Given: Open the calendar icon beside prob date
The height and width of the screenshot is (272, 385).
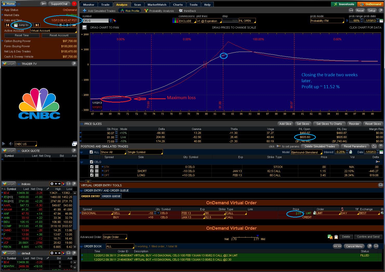Looking at the screenshot, I should [x=381, y=21].
